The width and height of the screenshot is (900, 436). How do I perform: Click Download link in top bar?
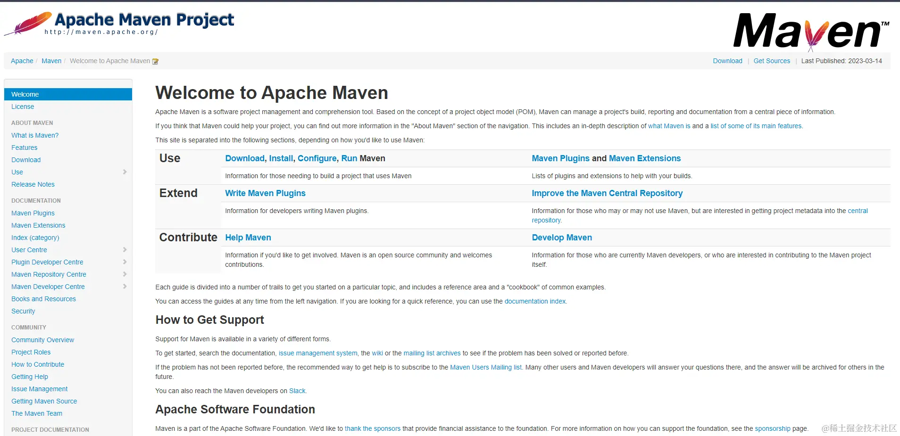727,61
